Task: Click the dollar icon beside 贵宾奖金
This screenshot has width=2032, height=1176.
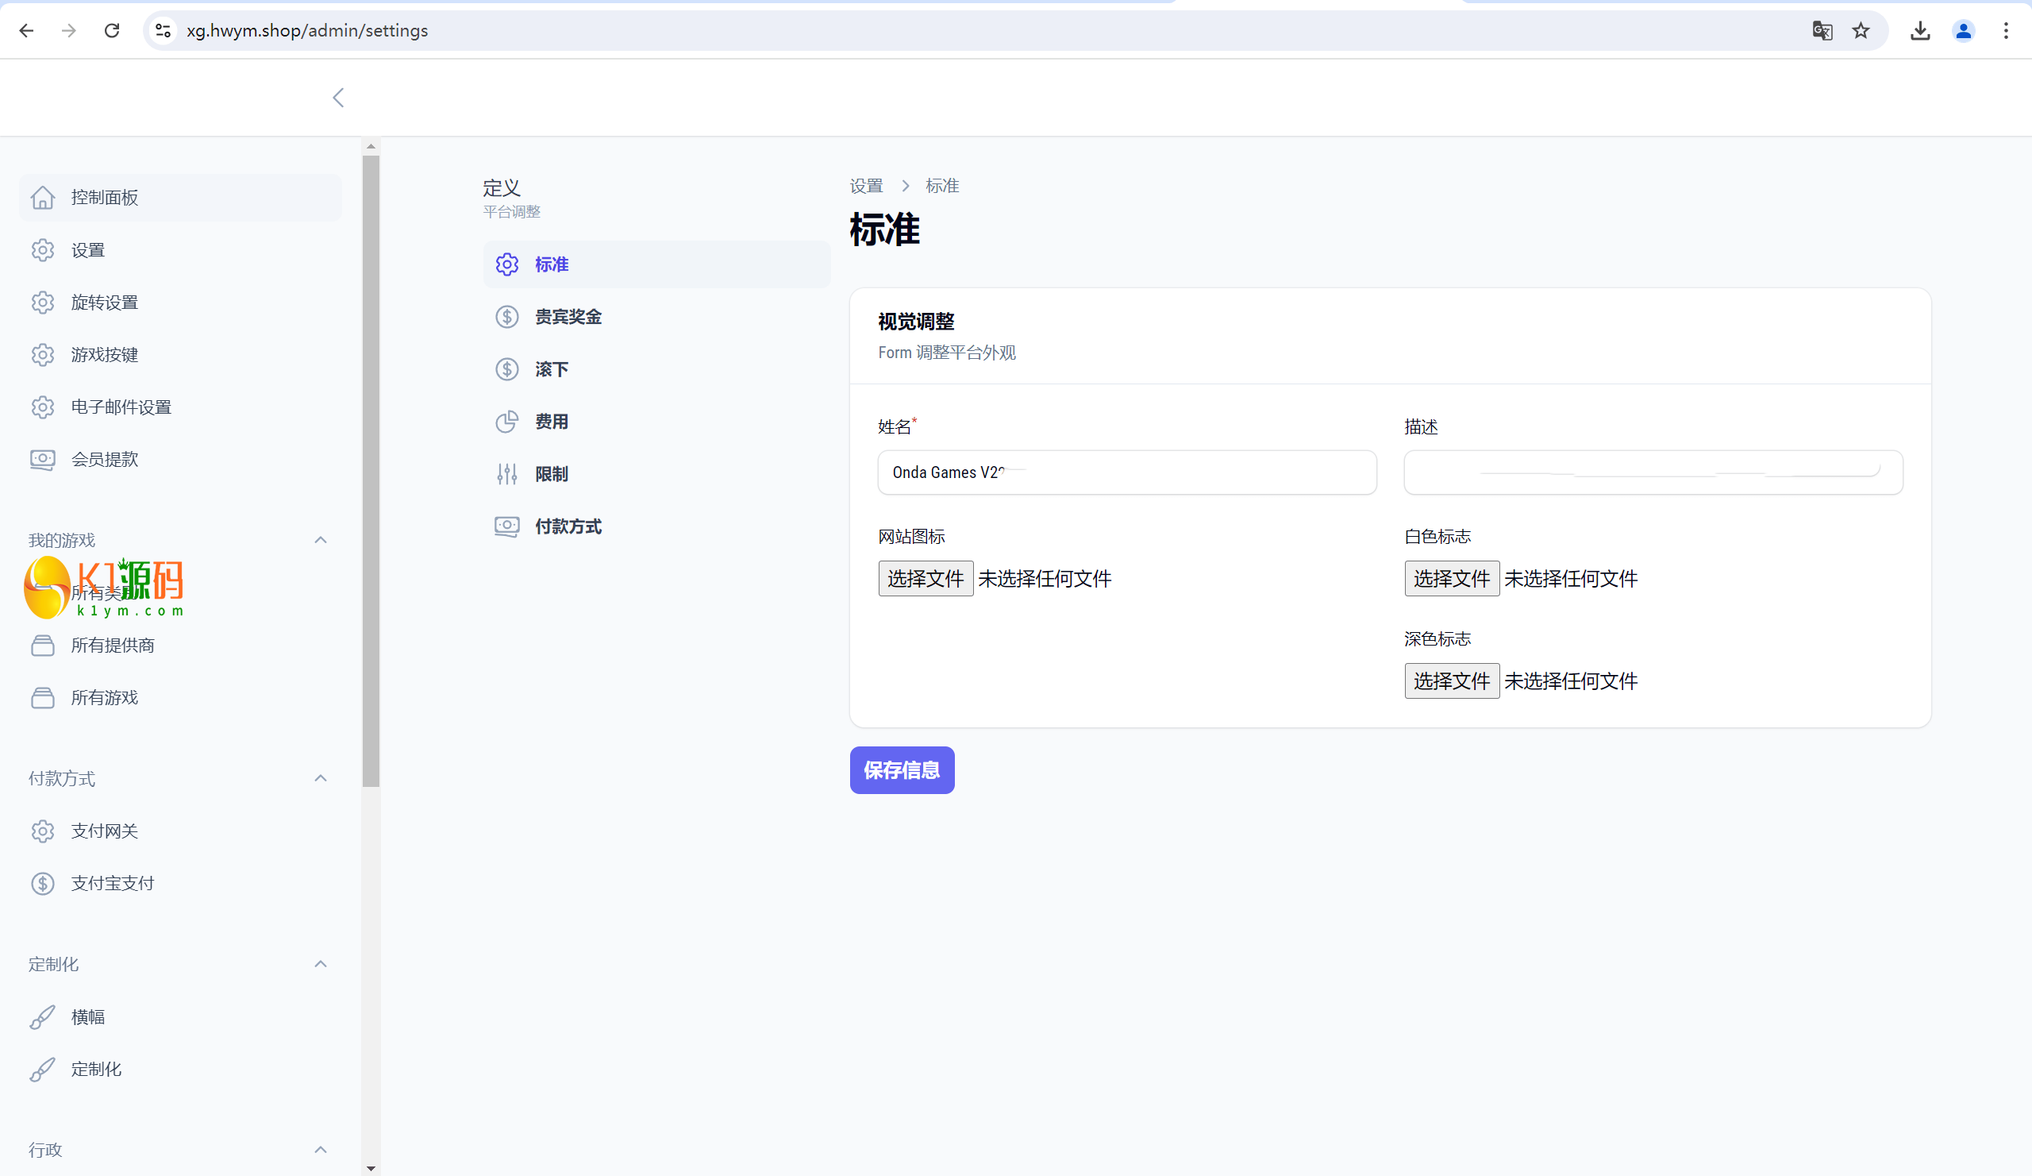Action: pyautogui.click(x=506, y=317)
